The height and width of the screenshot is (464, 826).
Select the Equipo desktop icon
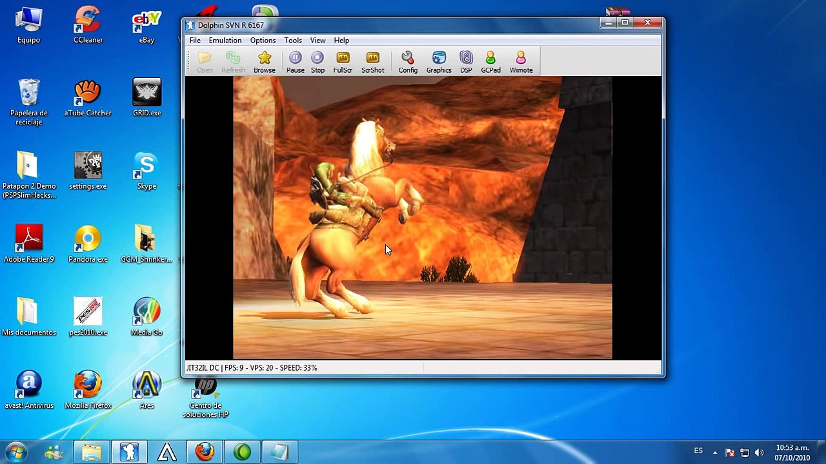click(x=28, y=26)
